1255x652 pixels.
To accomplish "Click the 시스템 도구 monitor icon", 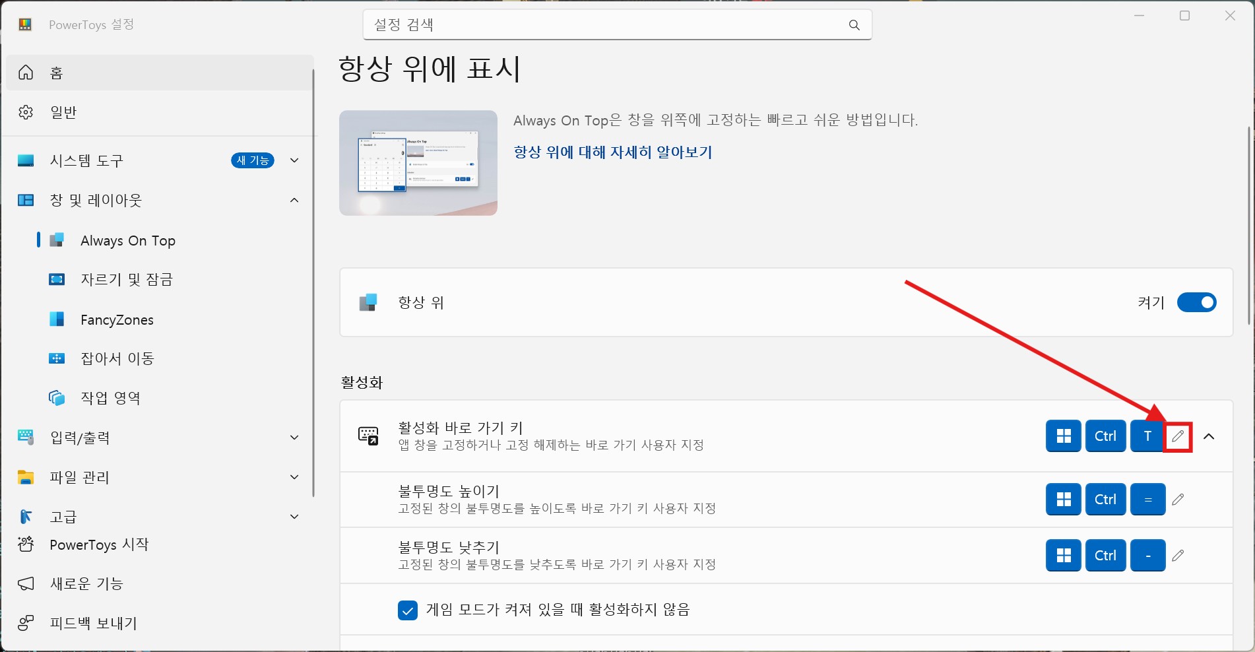I will [x=26, y=160].
